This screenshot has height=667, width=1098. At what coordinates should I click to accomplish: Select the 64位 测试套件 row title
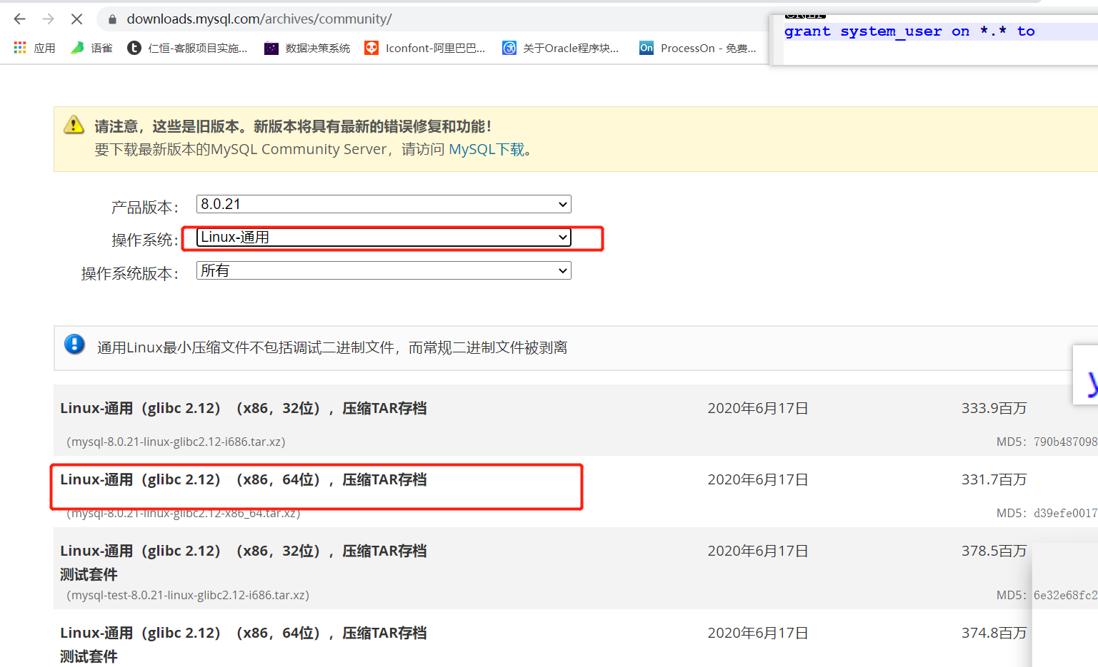coord(244,644)
